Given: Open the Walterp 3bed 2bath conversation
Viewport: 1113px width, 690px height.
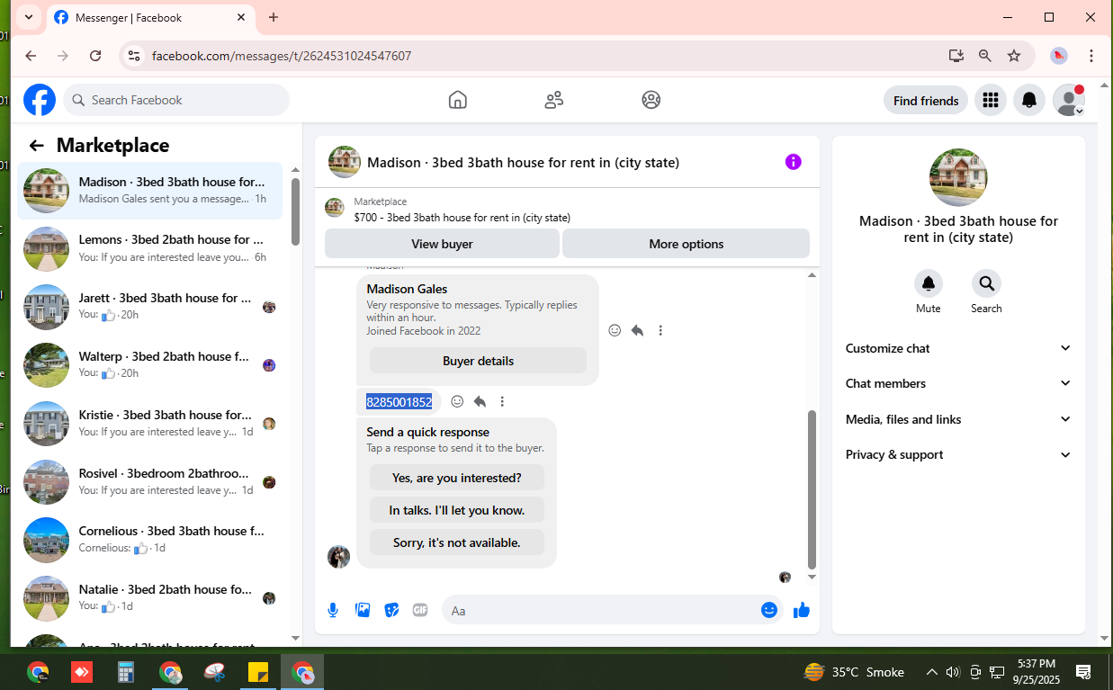Looking at the screenshot, I should [150, 365].
